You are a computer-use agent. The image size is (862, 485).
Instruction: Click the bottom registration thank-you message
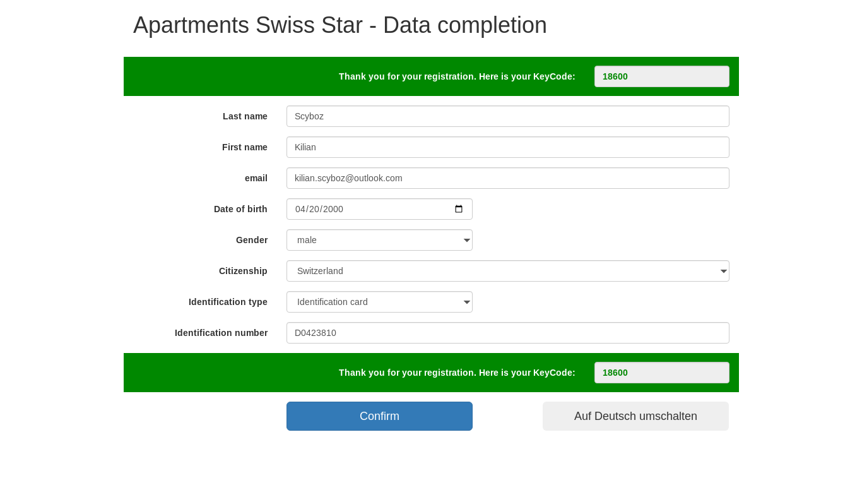coord(457,373)
